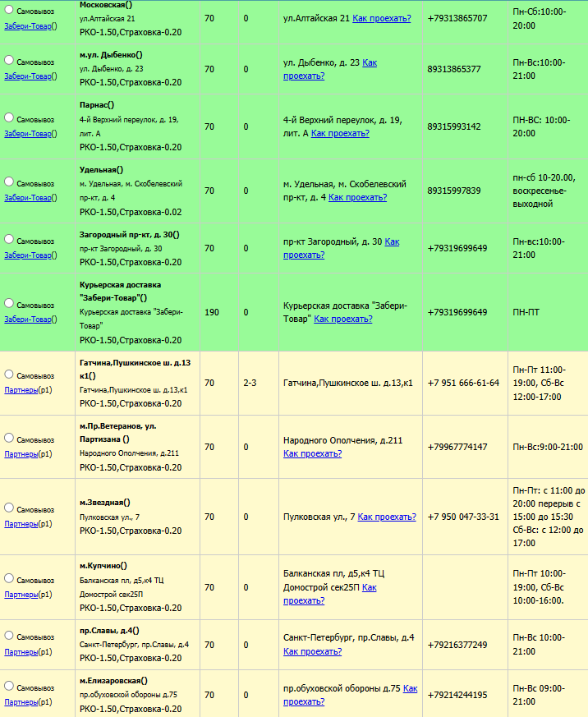588x717 pixels.
Task: Click phone number +79214244195
Action: point(457,695)
